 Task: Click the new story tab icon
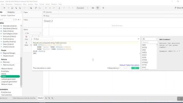[x=52, y=98]
